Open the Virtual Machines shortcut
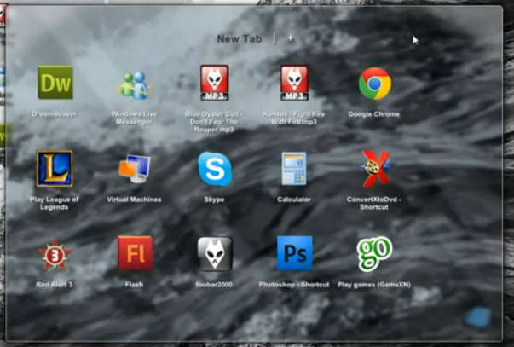This screenshot has width=514, height=347. pos(135,169)
